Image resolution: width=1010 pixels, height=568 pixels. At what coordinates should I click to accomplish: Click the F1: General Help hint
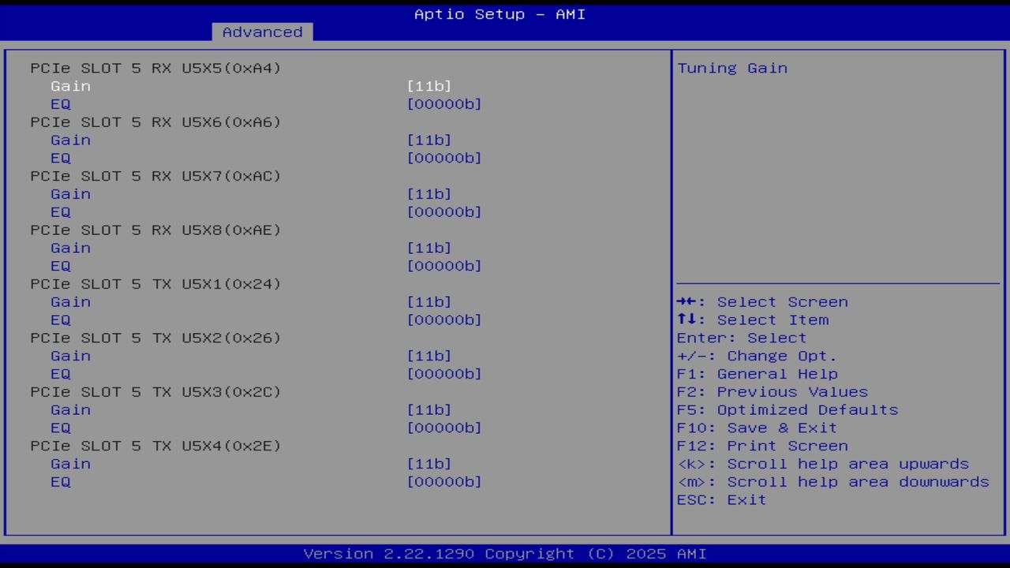(757, 374)
